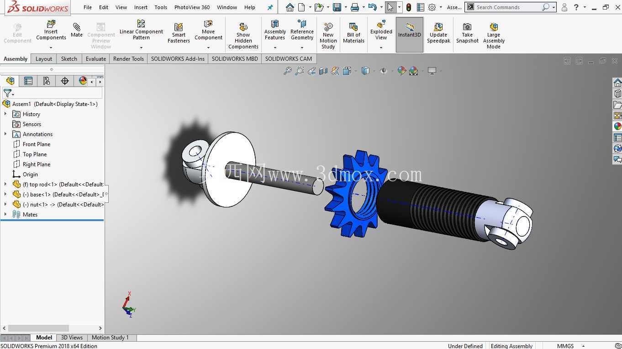Screen dimensions: 622x349
Task: Open the PropertyManager tab icon
Action: [28, 81]
